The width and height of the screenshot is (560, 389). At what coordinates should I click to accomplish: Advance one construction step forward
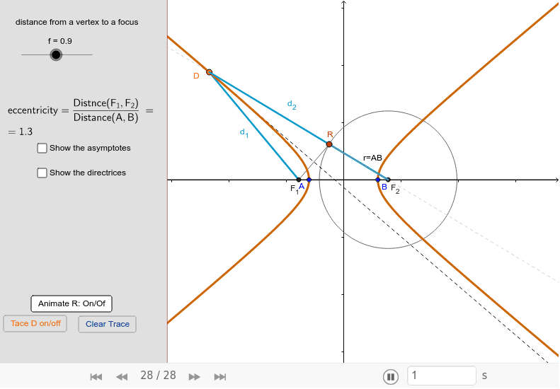[194, 377]
